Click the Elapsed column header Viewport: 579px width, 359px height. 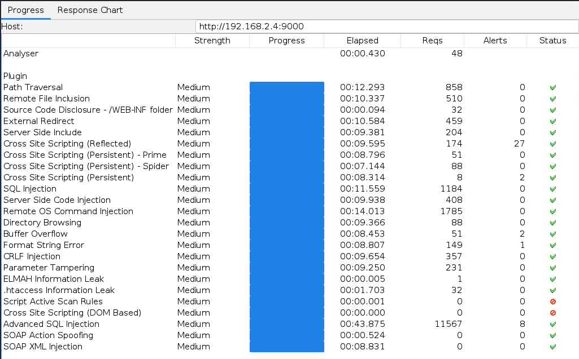[x=362, y=41]
